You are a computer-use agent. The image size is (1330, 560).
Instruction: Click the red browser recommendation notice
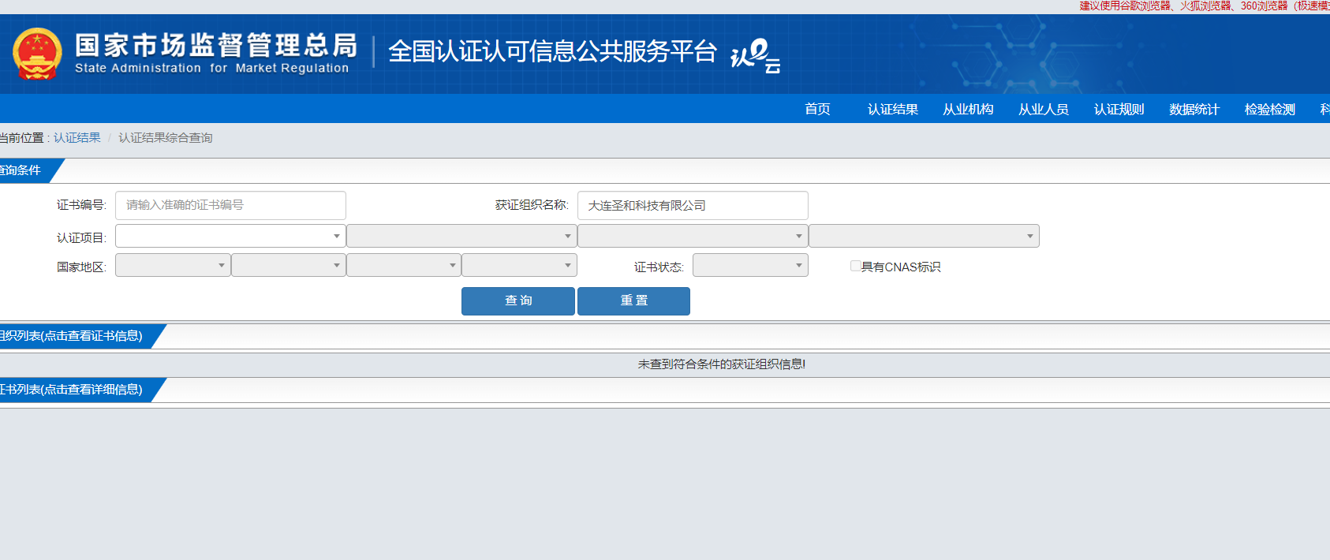click(x=1205, y=6)
